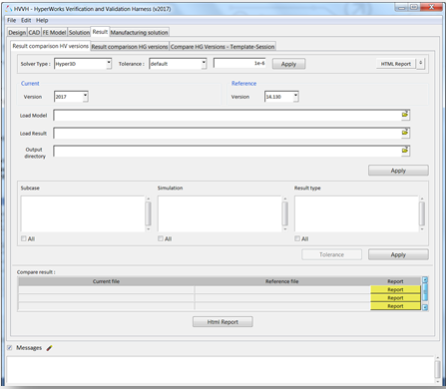This screenshot has width=446, height=389.
Task: Check the All box under Simulation
Action: [x=161, y=238]
